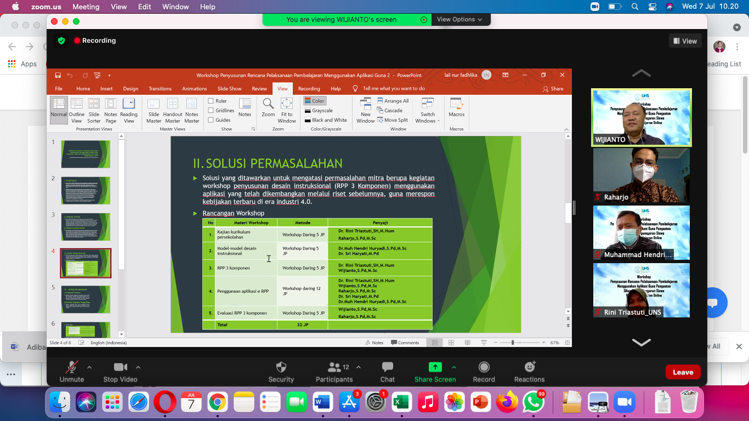Enable the Ruler checkbox

211,101
